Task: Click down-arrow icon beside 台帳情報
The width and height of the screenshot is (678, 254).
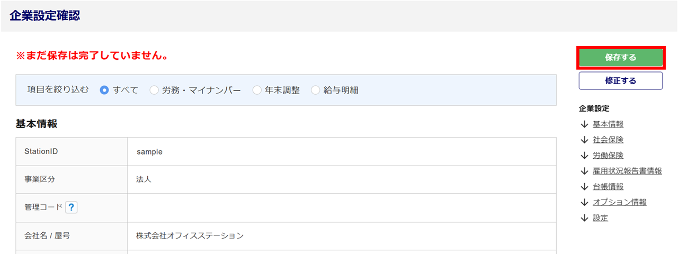Action: (584, 187)
